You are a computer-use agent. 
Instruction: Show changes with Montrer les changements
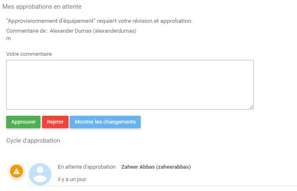click(105, 122)
